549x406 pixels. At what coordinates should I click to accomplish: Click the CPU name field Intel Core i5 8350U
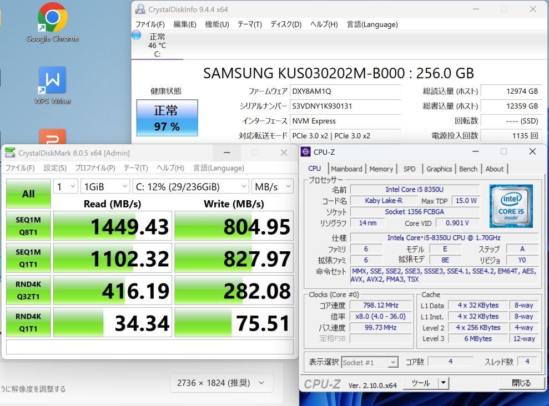415,190
